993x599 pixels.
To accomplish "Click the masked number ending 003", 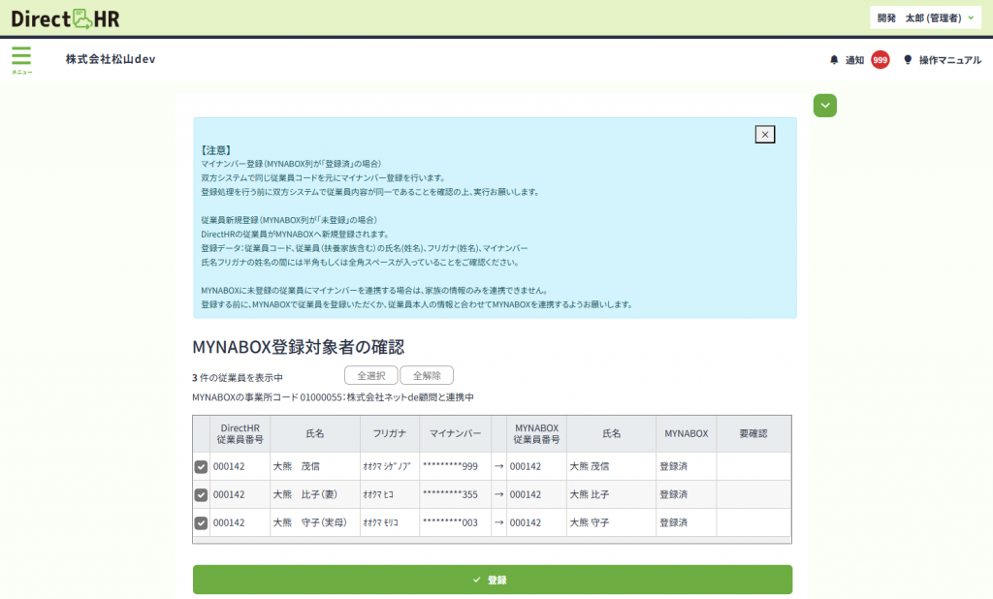I will [450, 523].
